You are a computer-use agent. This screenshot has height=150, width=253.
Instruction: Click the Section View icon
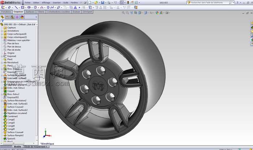136,13
